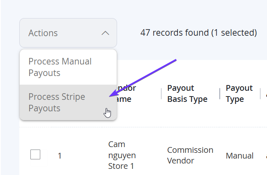Select the Process Stripe Payouts option
267x175 pixels.
tap(68, 102)
